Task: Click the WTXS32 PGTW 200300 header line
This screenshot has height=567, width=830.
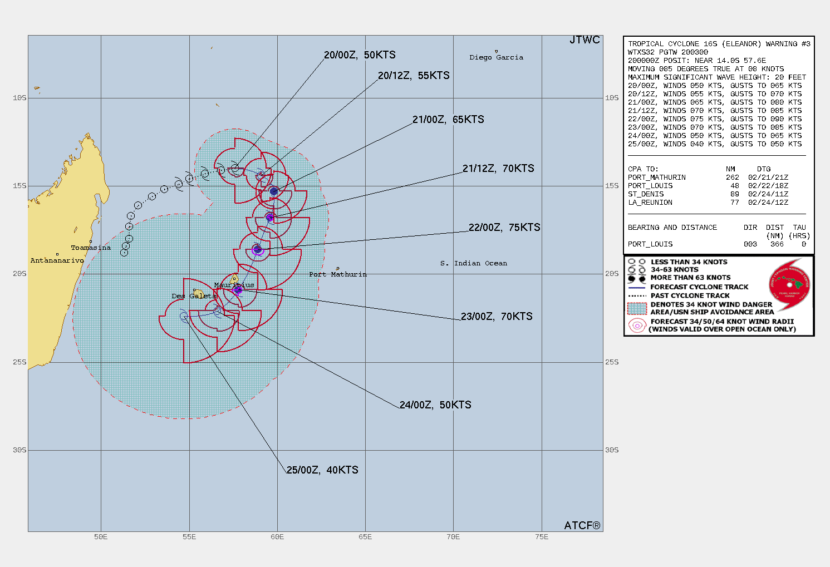Action: (x=668, y=52)
